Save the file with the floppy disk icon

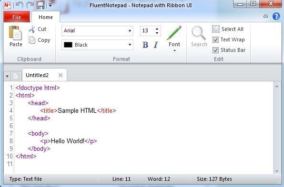[41, 5]
